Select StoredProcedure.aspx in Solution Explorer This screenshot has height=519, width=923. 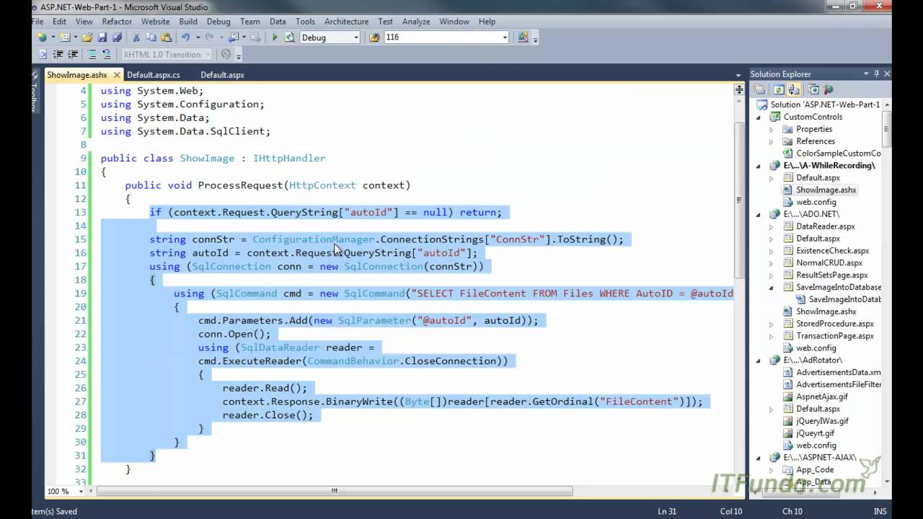click(x=835, y=324)
